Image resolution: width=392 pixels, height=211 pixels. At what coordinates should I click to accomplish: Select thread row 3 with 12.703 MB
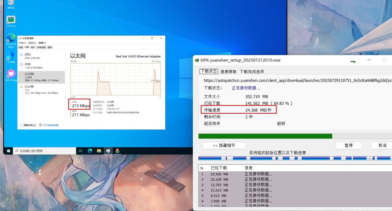click(295, 185)
